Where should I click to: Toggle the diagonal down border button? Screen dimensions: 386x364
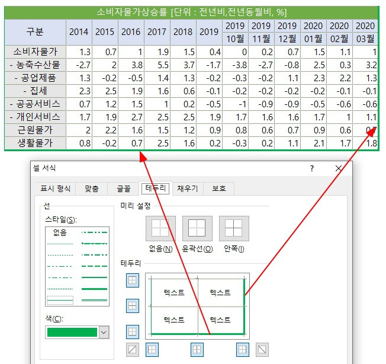[262, 350]
